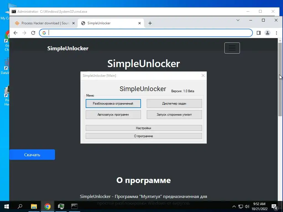This screenshot has height=212, width=283.
Task: Toggle the SimpleUnlocker hamburger menu
Action: pos(232,48)
